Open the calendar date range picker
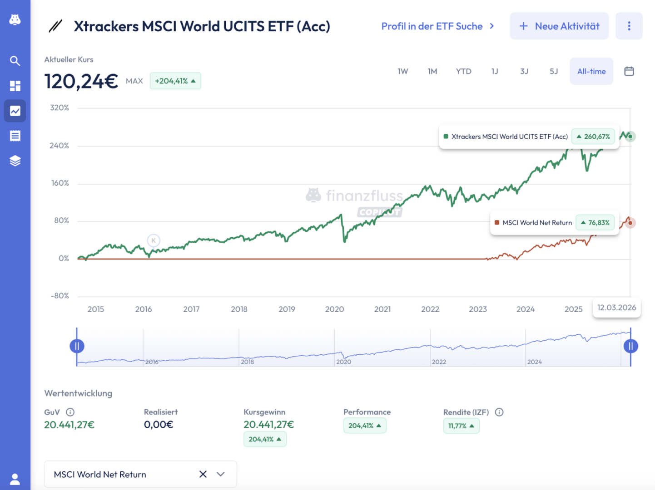This screenshot has height=490, width=655. (x=629, y=71)
